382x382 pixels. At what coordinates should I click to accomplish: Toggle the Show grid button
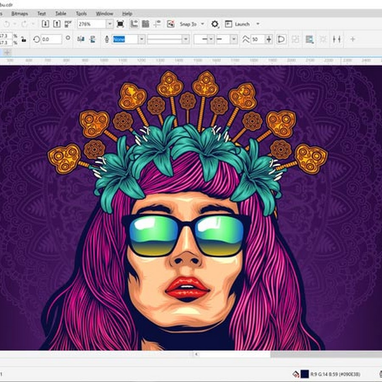(146, 24)
